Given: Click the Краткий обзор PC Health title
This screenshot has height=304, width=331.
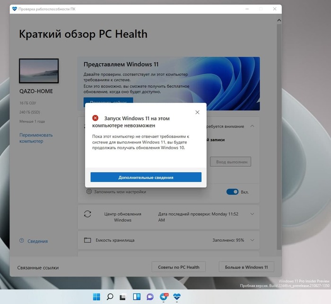Looking at the screenshot, I should coord(83,34).
